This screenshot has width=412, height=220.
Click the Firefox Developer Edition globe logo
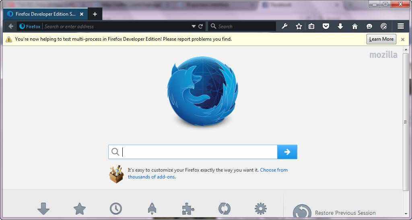(203, 91)
